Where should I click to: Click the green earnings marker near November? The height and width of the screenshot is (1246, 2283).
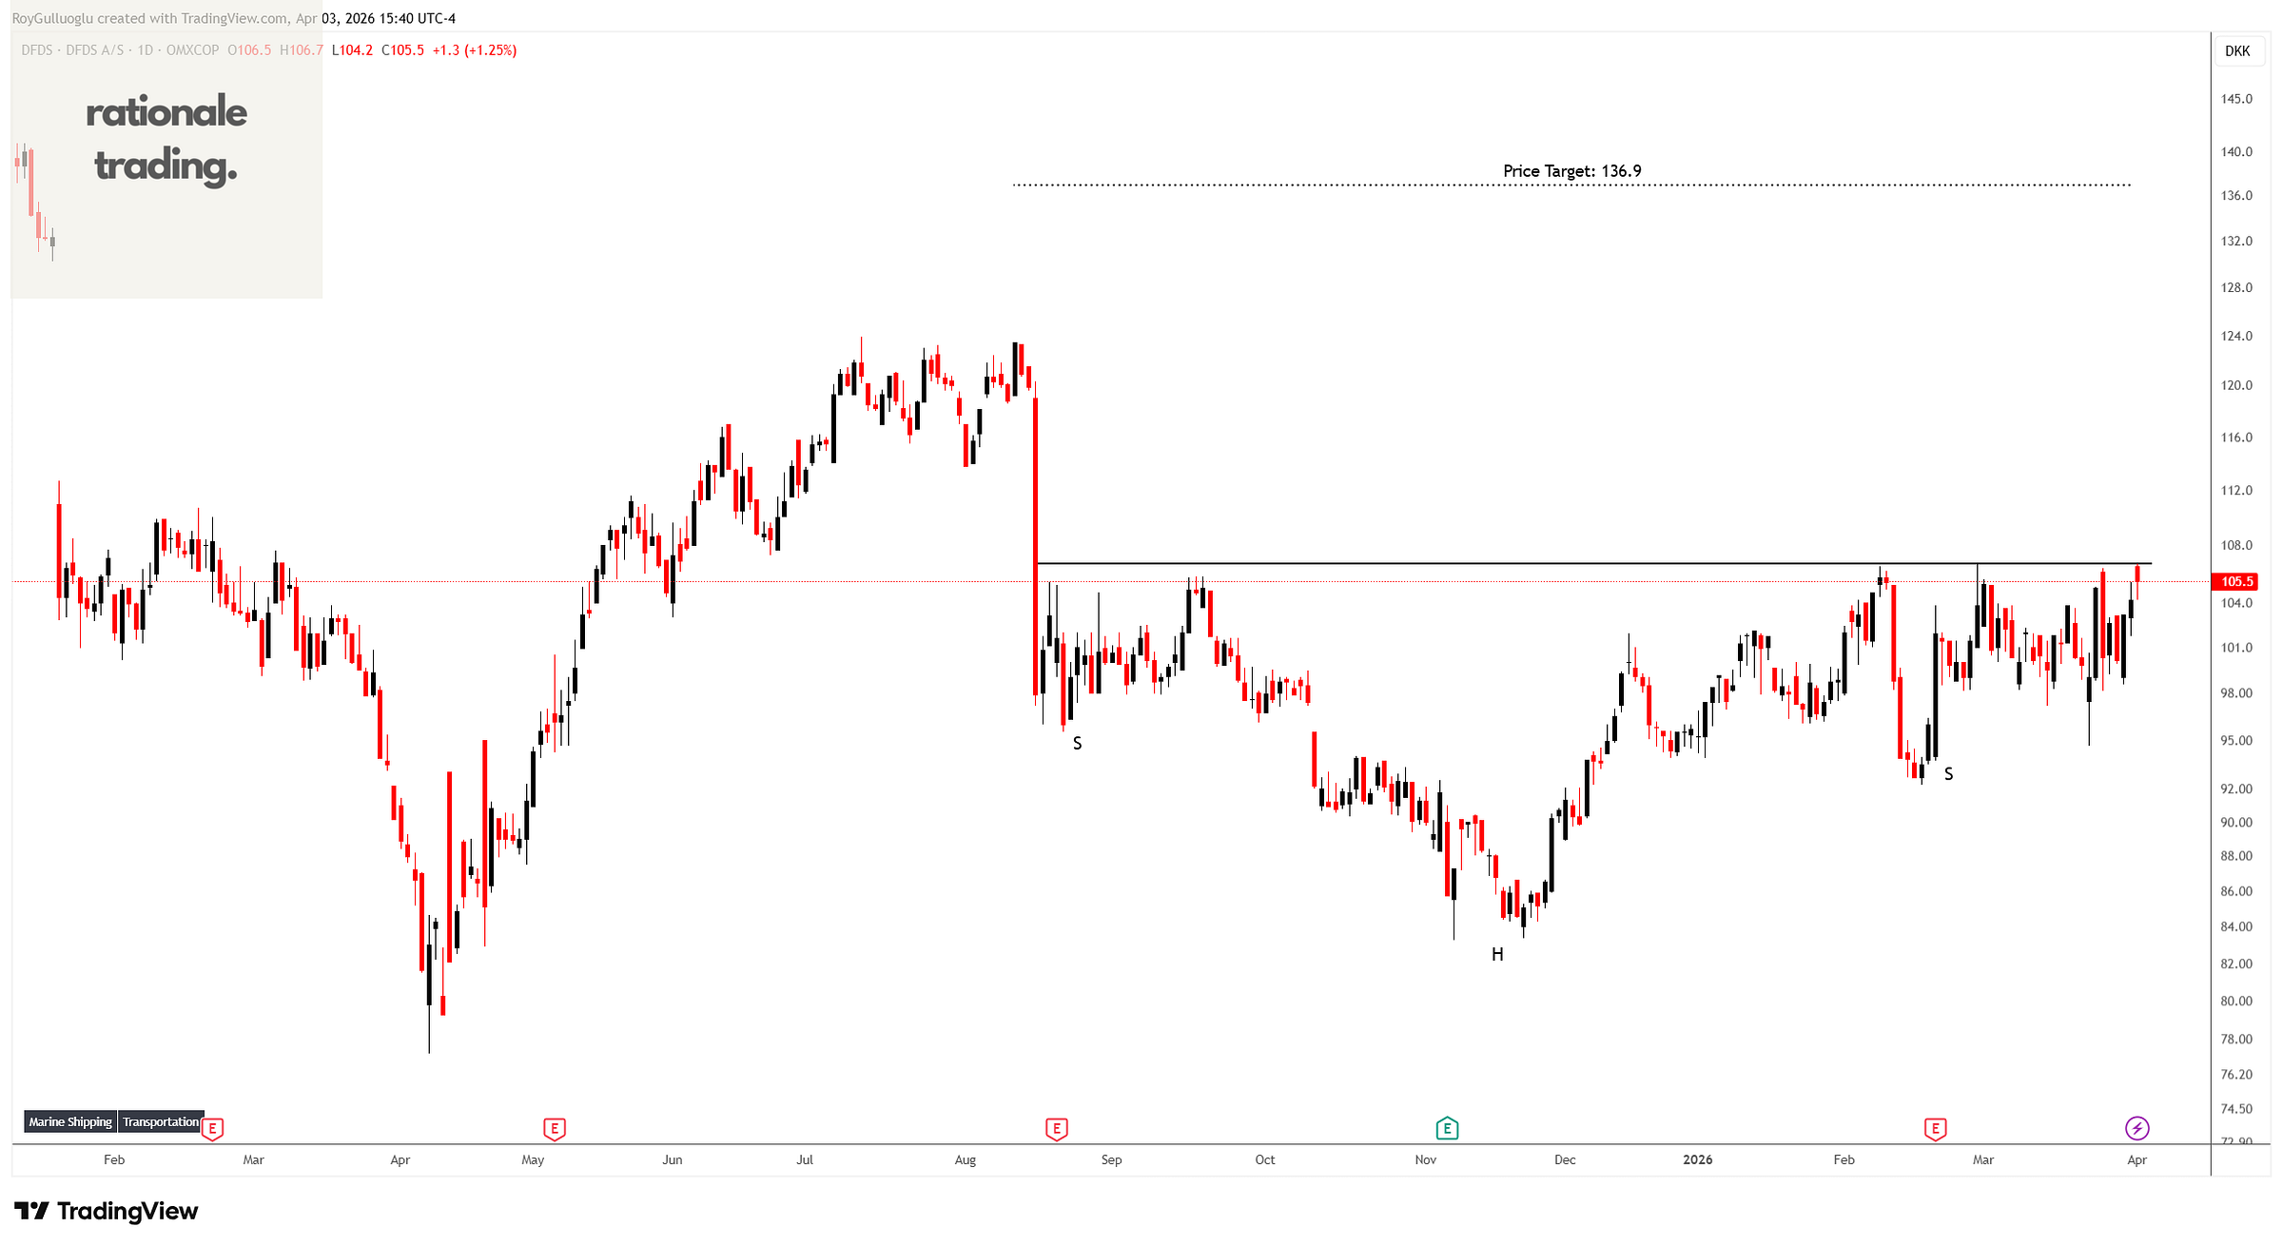click(x=1446, y=1129)
